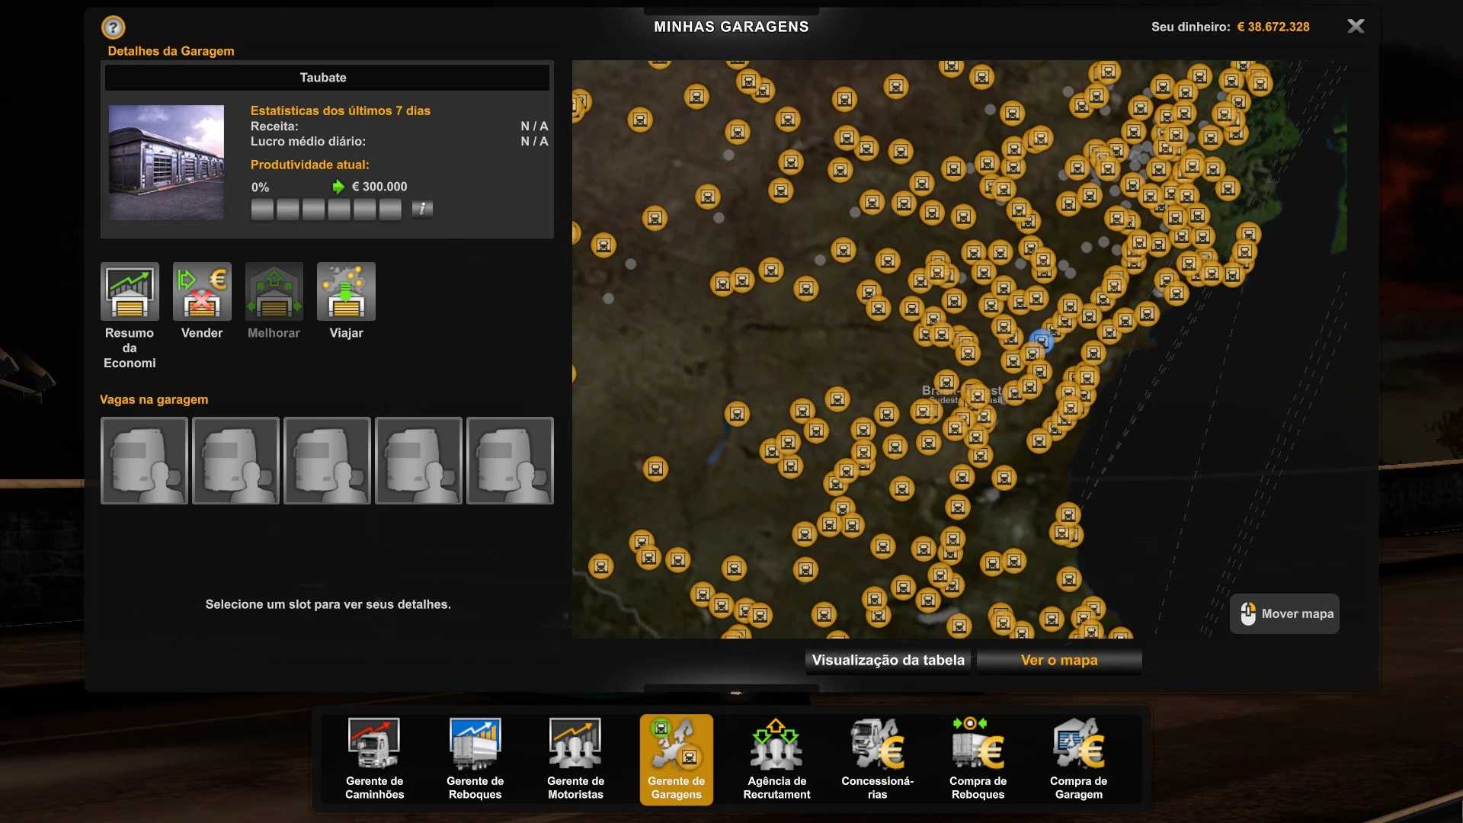Switch to Visualização da tabela tab
This screenshot has height=823, width=1463.
[x=888, y=661]
